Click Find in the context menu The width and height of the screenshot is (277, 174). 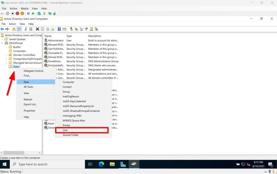(36, 76)
